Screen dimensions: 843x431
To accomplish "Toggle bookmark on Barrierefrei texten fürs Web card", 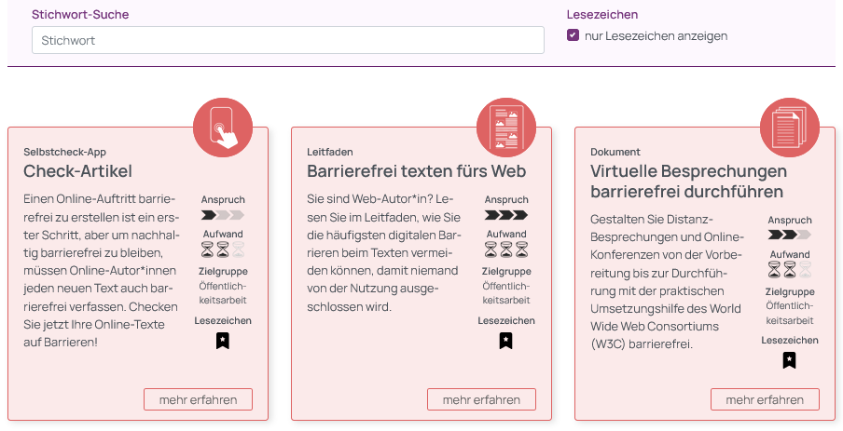I will pyautogui.click(x=506, y=341).
